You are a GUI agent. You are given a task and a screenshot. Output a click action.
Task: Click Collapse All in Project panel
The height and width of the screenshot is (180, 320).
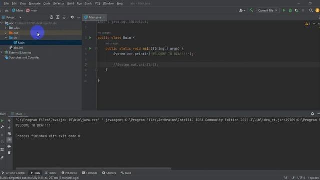point(64,17)
